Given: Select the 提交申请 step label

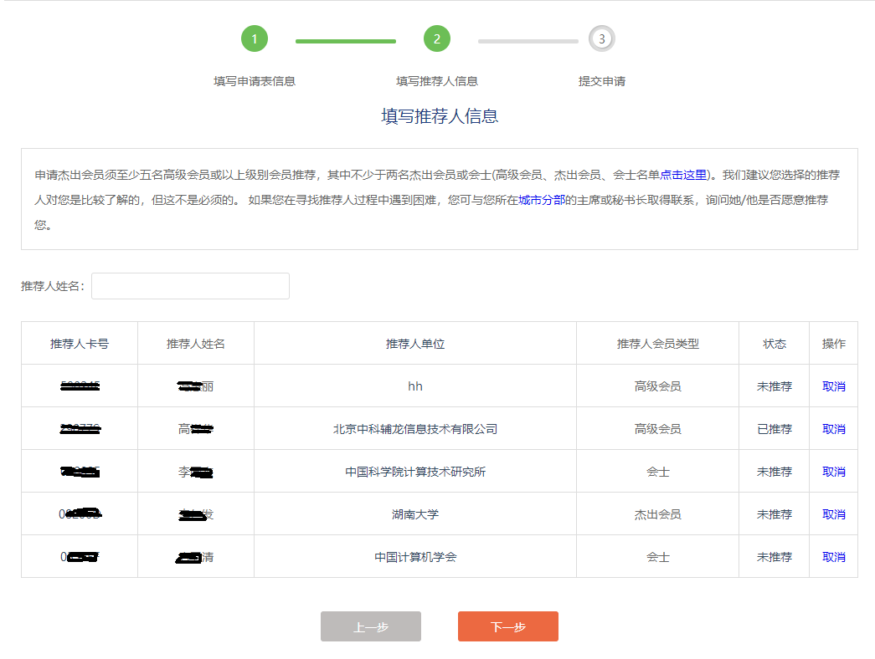Looking at the screenshot, I should [x=601, y=81].
